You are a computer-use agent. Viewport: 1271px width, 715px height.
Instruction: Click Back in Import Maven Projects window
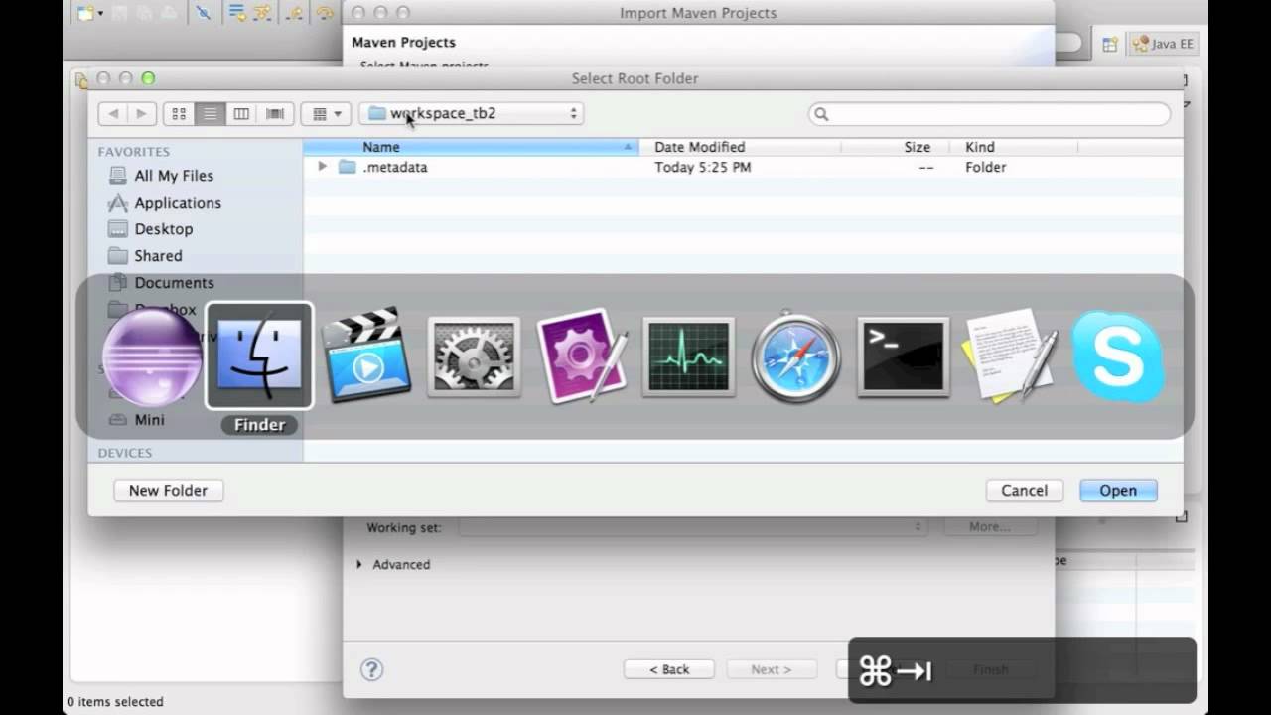click(669, 669)
